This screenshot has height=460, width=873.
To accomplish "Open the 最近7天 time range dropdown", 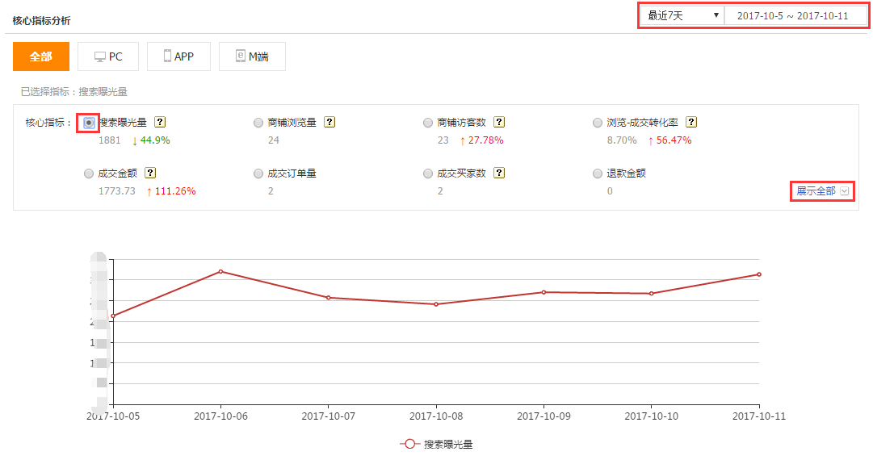I will click(682, 15).
